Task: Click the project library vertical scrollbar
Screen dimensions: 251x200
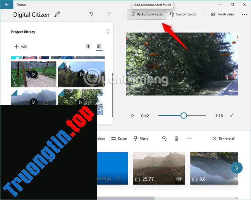Action: tap(113, 95)
